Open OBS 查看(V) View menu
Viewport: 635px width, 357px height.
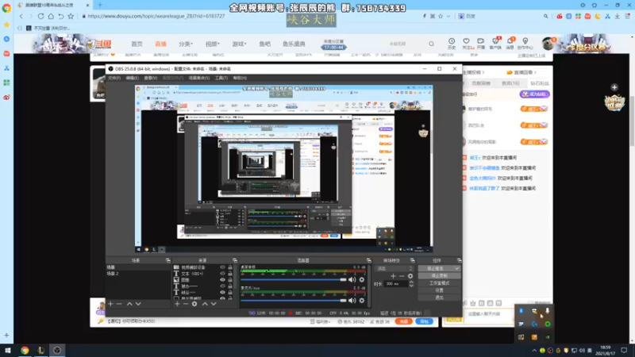[x=150, y=78]
